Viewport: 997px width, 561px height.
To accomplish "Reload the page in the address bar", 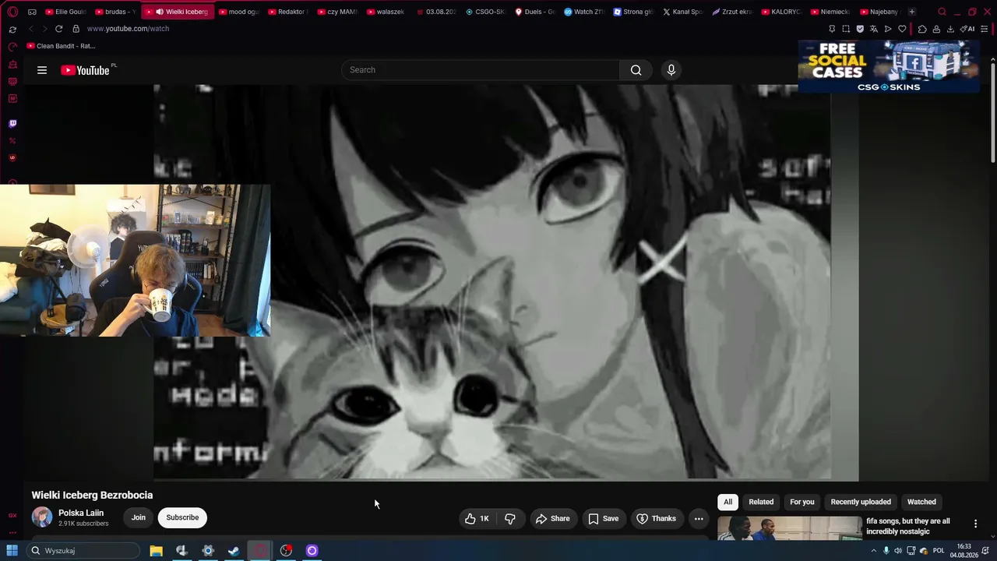I will (58, 29).
